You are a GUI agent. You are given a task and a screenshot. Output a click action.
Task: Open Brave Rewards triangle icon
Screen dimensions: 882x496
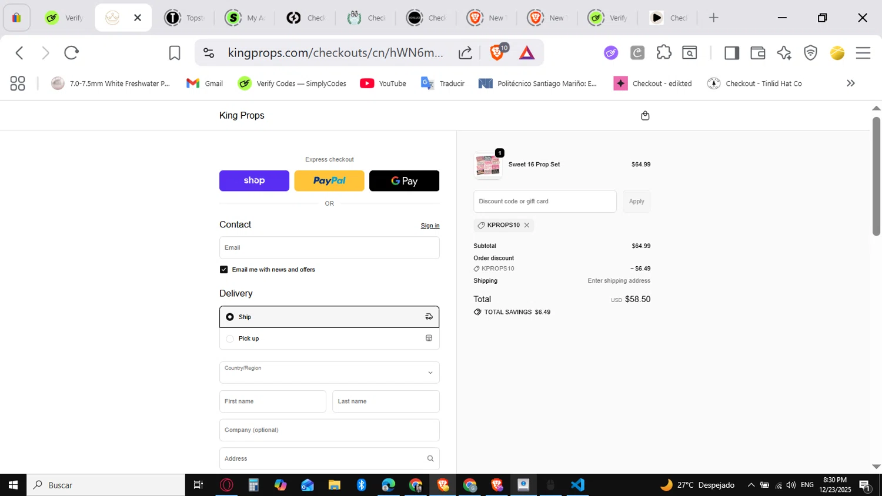point(527,53)
